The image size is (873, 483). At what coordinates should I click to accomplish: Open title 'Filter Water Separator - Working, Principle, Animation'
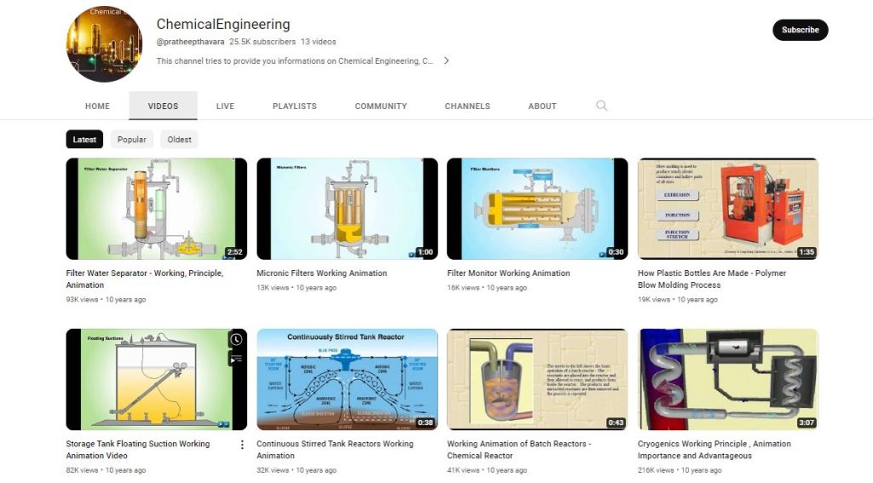click(x=145, y=279)
